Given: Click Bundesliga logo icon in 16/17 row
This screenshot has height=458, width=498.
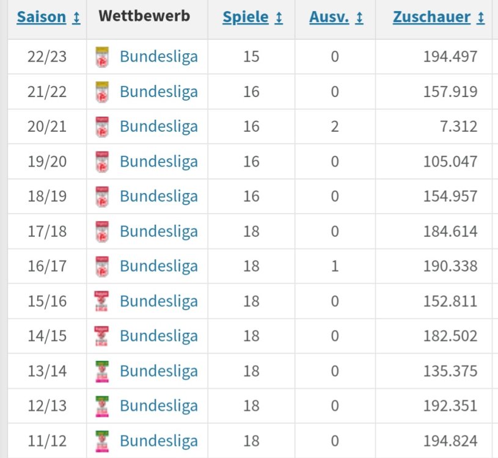Looking at the screenshot, I should click(102, 266).
